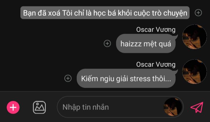Viewport: 210px width, 122px height.
Task: Tap the plus icon beside "Kiếm ngiu giải stress thôi..."
Action: (x=68, y=78)
